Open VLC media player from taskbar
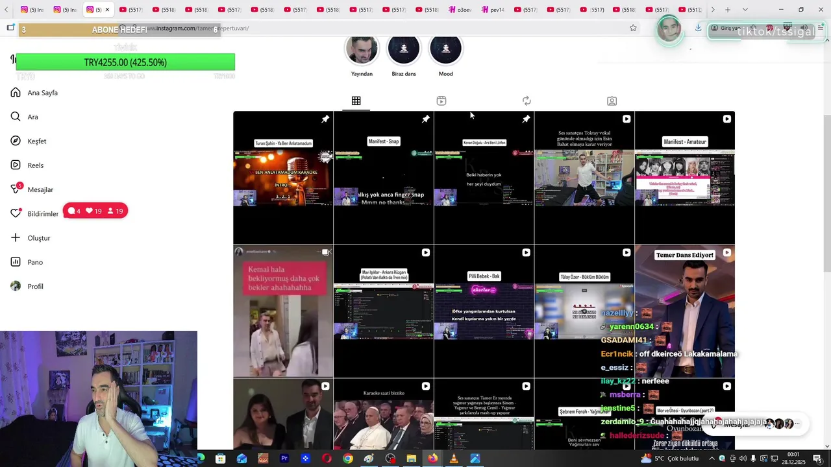The image size is (831, 467). 454,459
